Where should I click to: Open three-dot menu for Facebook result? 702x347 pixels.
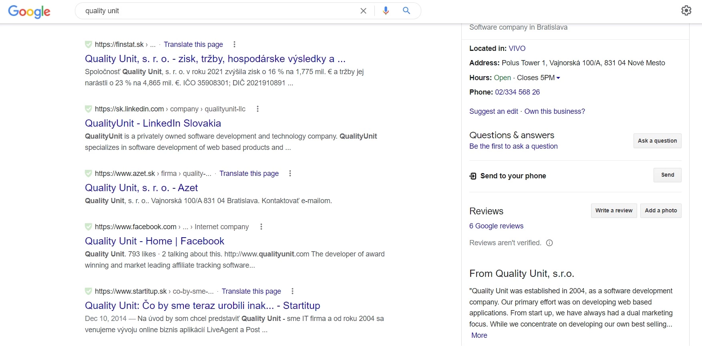(261, 227)
